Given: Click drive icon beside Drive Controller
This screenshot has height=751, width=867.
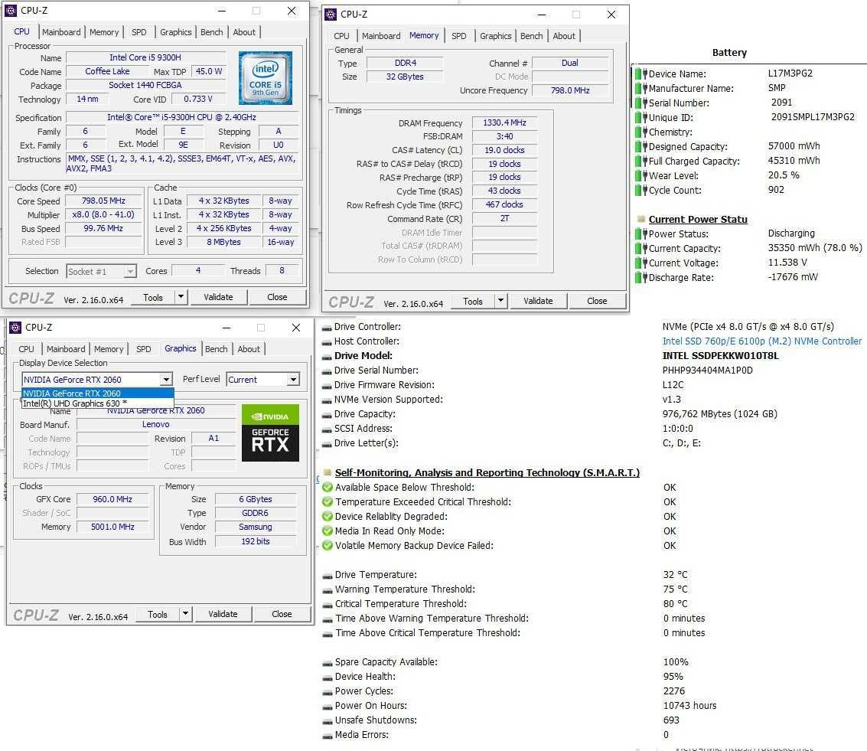Looking at the screenshot, I should tap(327, 328).
